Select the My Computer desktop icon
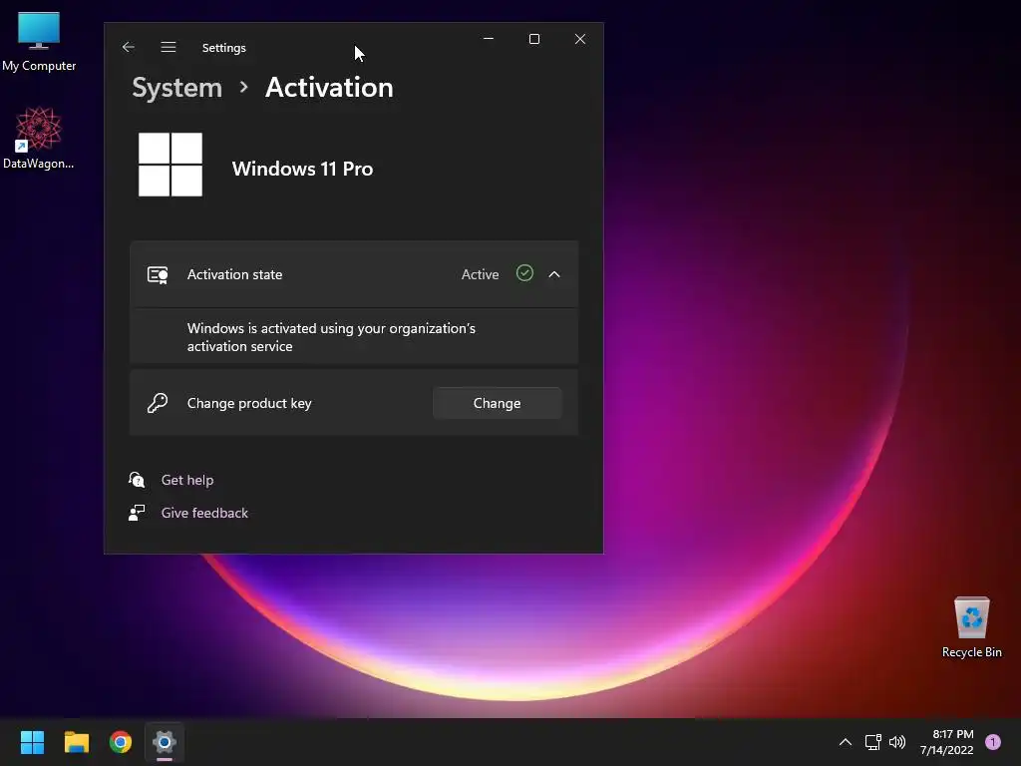This screenshot has height=766, width=1021. coord(39,42)
